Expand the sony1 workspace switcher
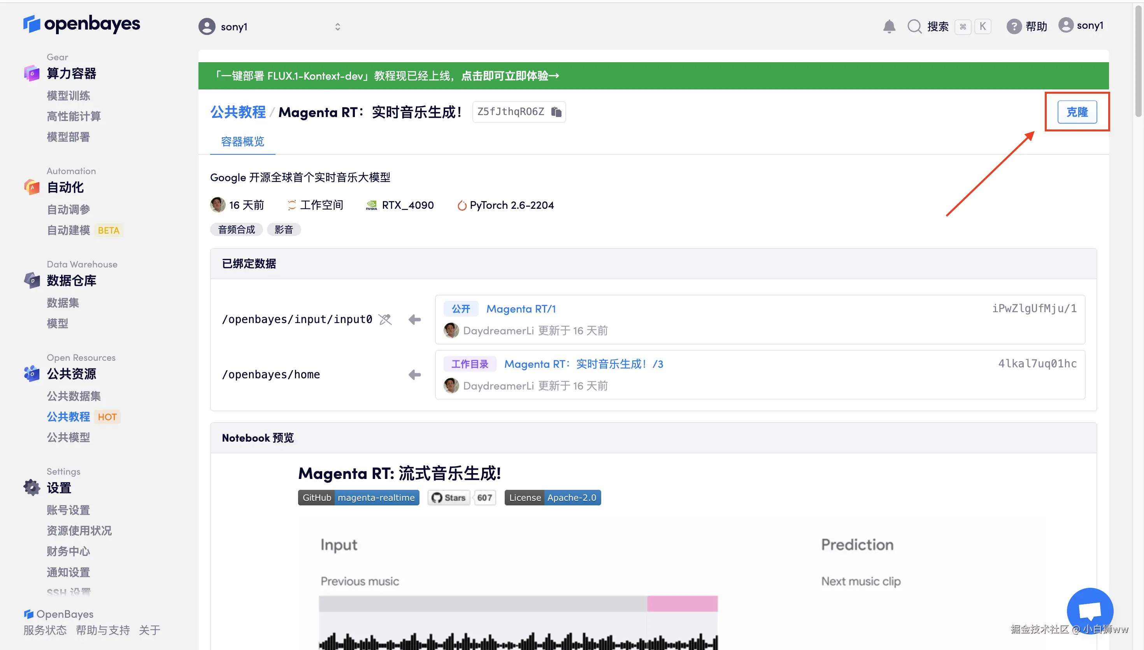The image size is (1144, 650). coord(337,27)
